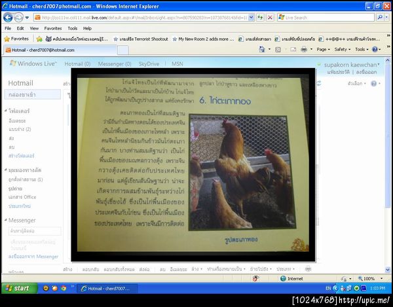Click the RSS Feeds icon
This screenshot has height=307, width=393.
click(278, 50)
